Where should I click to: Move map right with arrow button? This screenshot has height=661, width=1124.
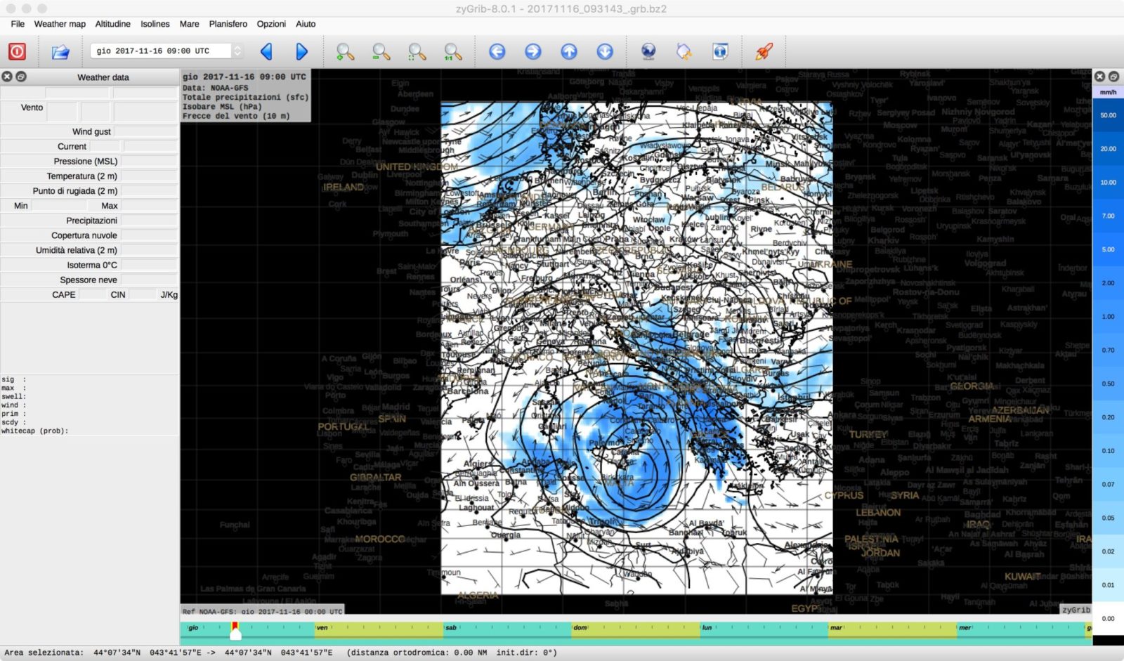533,51
